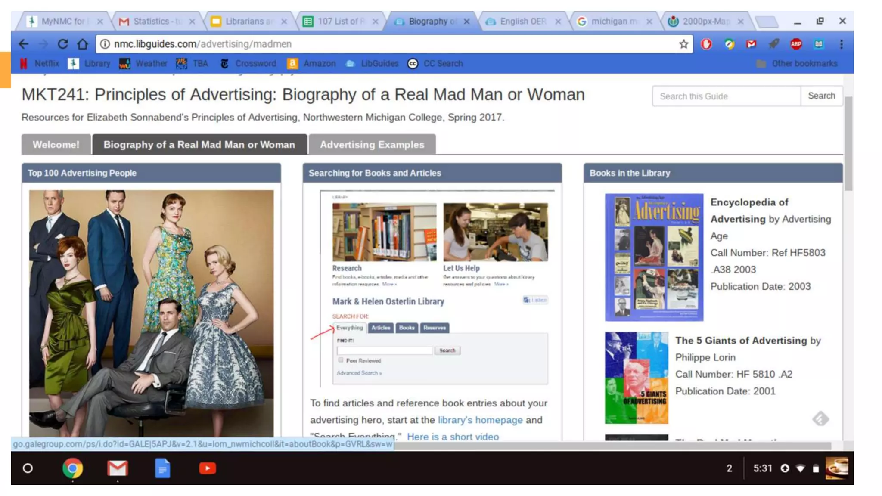The height and width of the screenshot is (496, 882).
Task: Open the CC Search bookmark
Action: (x=435, y=64)
